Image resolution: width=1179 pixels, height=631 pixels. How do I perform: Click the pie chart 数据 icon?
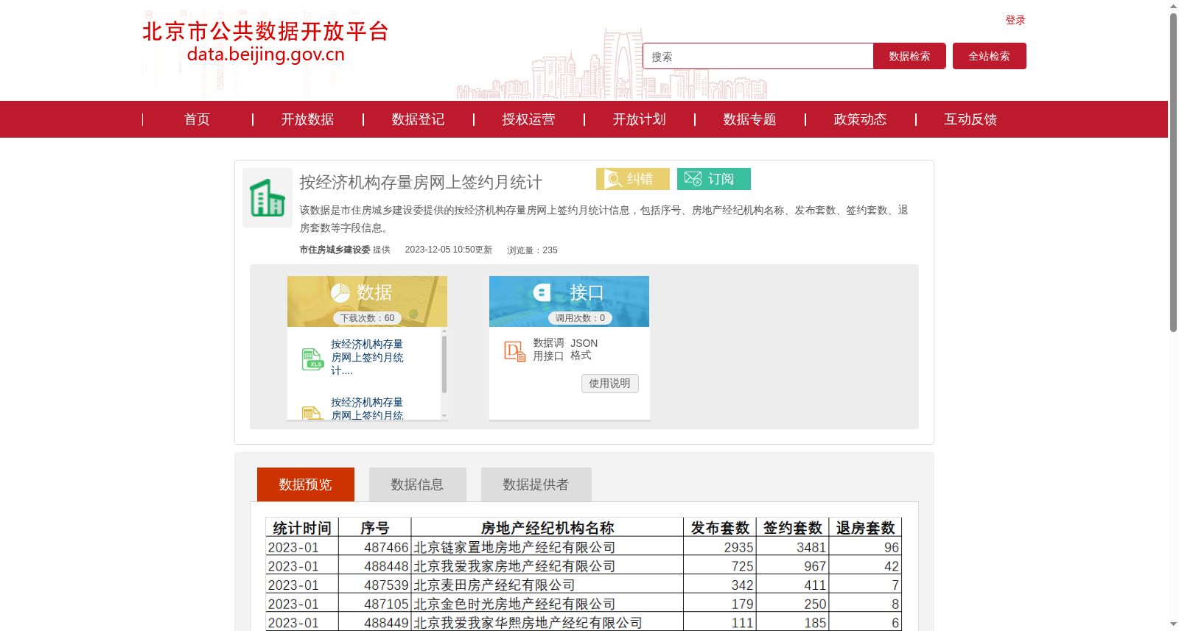tap(340, 293)
